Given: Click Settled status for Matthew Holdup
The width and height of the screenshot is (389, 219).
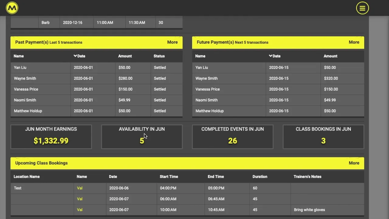Looking at the screenshot, I should [x=160, y=111].
